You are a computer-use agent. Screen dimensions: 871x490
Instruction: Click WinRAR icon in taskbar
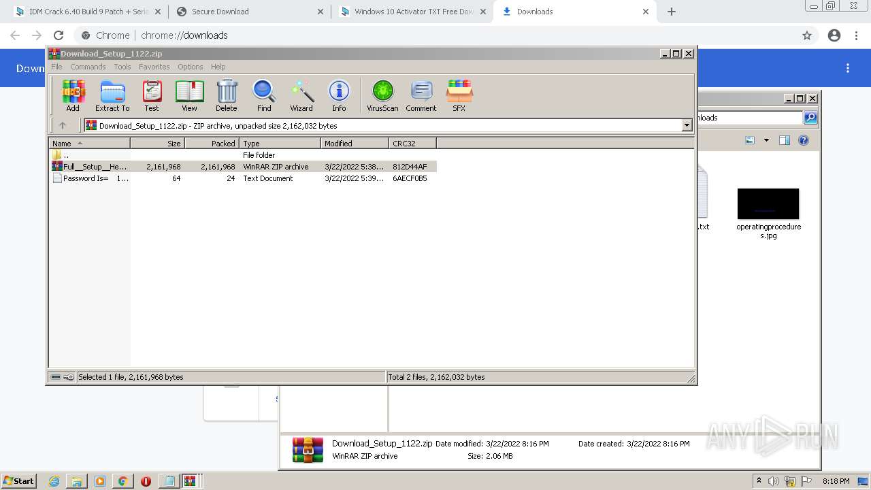tap(190, 481)
